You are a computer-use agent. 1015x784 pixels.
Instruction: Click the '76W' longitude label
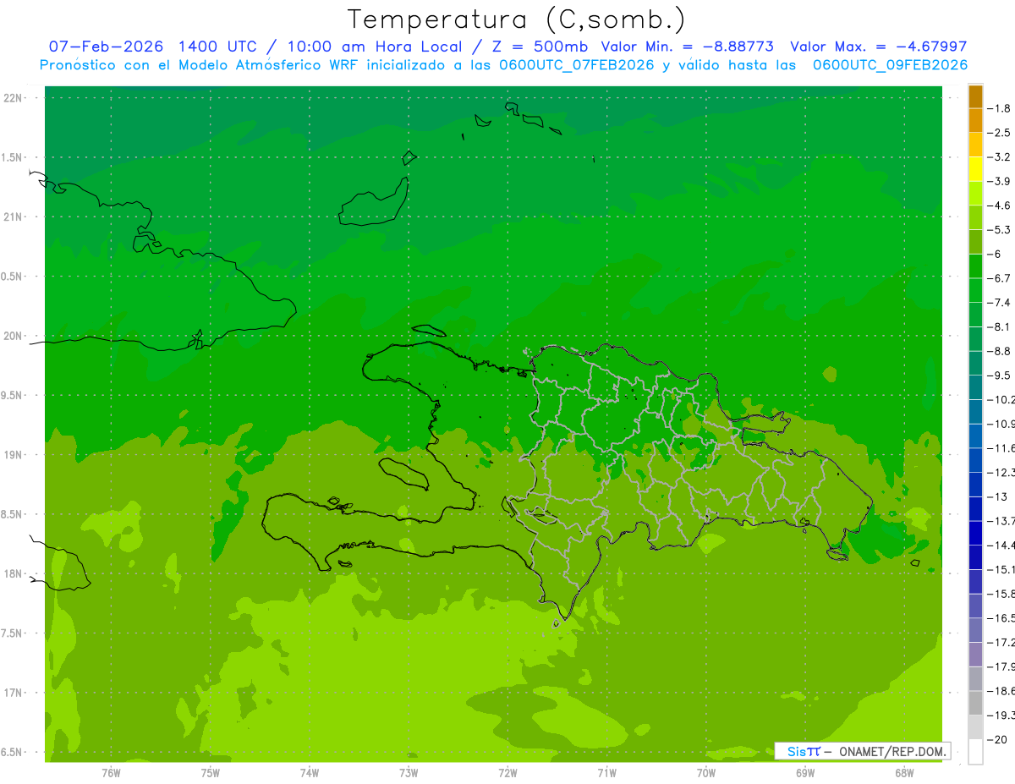(111, 773)
